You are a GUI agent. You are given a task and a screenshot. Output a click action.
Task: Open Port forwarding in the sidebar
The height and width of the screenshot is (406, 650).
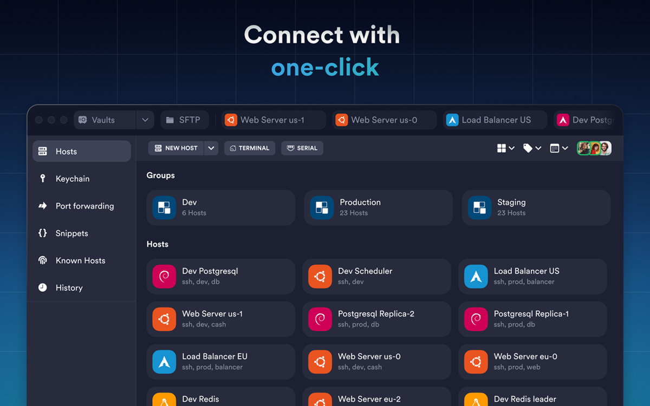pos(81,206)
